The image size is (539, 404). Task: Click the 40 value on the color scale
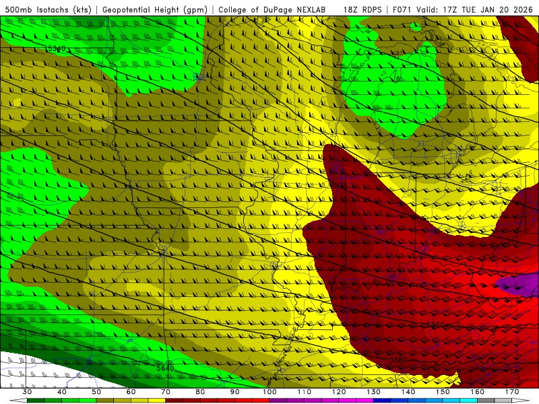(62, 392)
